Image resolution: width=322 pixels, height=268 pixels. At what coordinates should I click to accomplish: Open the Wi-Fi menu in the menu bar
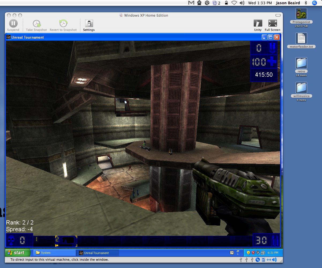pyautogui.click(x=234, y=3)
